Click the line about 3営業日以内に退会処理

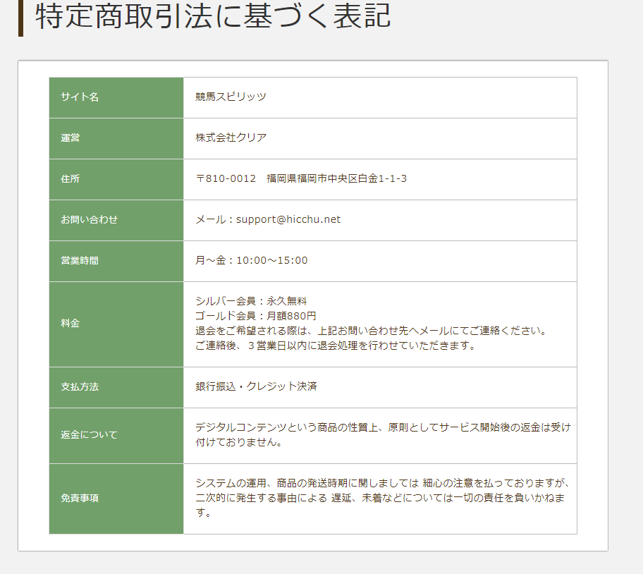click(x=336, y=346)
